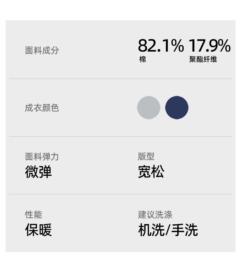The height and width of the screenshot is (272, 241).
Task: Click the 面料弹力 heading
Action: point(42,157)
